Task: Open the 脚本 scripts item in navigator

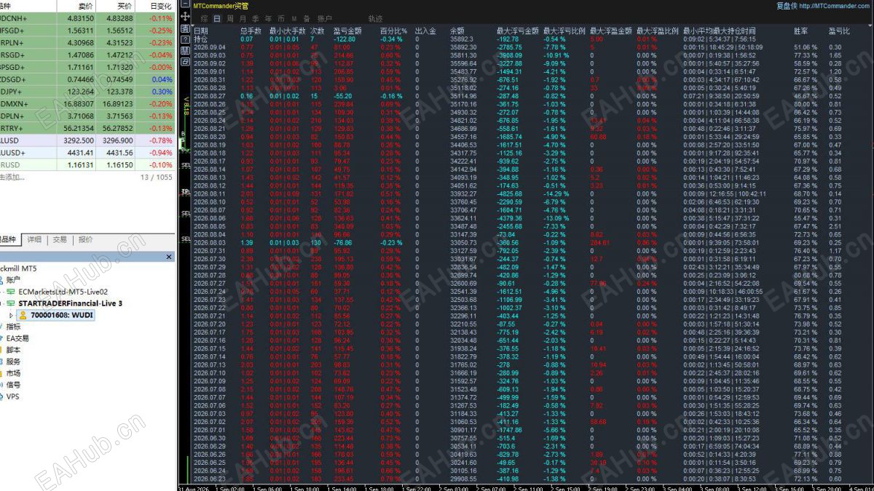Action: (13, 350)
